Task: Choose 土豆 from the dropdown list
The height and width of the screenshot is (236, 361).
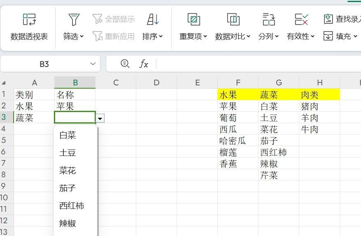Action: click(75, 153)
